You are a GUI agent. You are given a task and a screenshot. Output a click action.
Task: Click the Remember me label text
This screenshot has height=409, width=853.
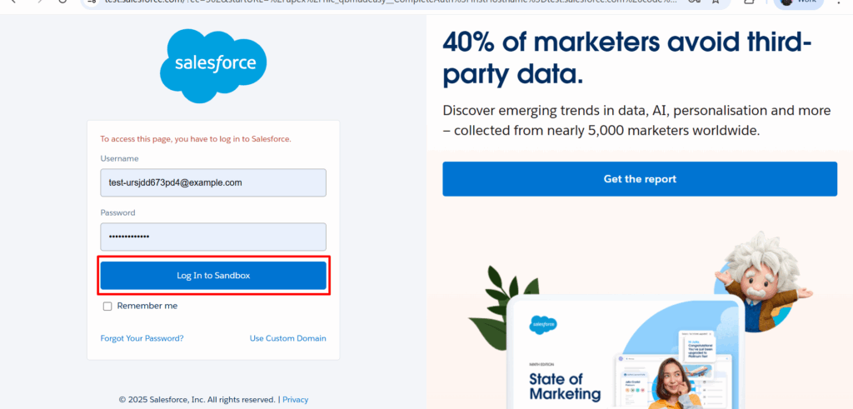[x=147, y=306]
